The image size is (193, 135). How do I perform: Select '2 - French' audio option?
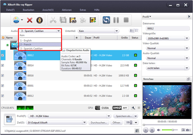pos(40,45)
